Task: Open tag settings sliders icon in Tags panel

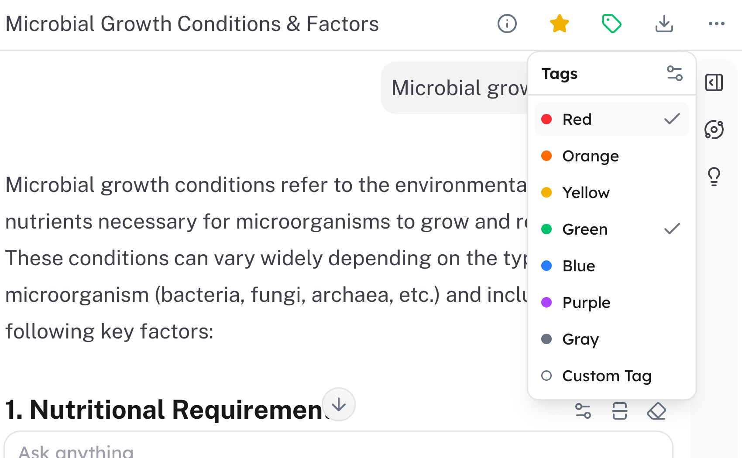Action: point(674,73)
